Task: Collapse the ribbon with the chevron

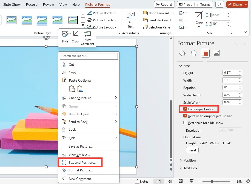Action: [x=245, y=32]
